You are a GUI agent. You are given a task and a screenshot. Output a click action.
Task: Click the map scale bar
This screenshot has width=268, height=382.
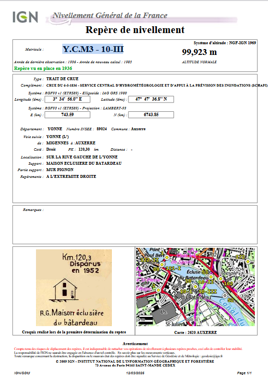coord(145,319)
